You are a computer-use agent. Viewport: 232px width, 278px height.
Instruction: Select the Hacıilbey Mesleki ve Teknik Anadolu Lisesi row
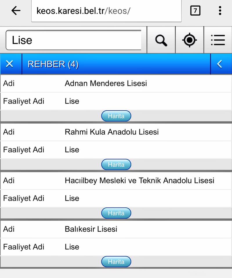tap(116, 181)
